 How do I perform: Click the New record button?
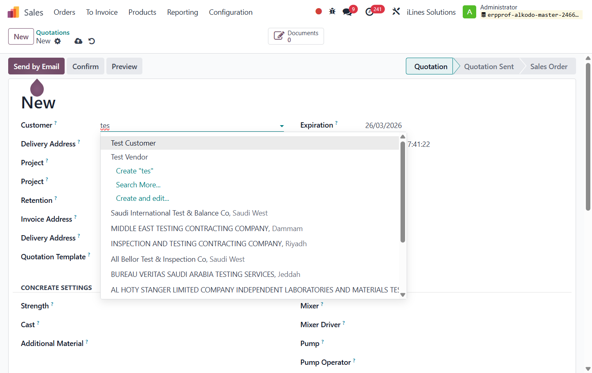[x=21, y=36]
